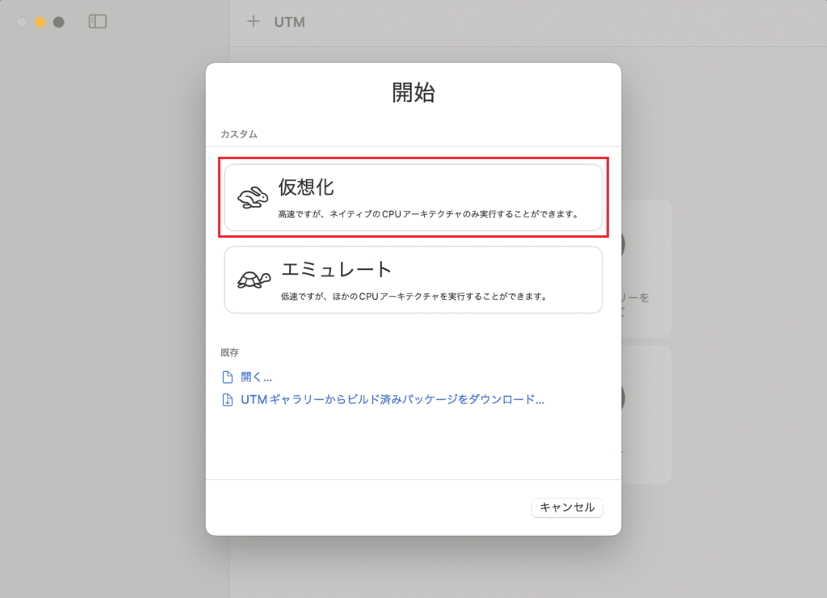Select the 仮想化 option card

(x=413, y=197)
